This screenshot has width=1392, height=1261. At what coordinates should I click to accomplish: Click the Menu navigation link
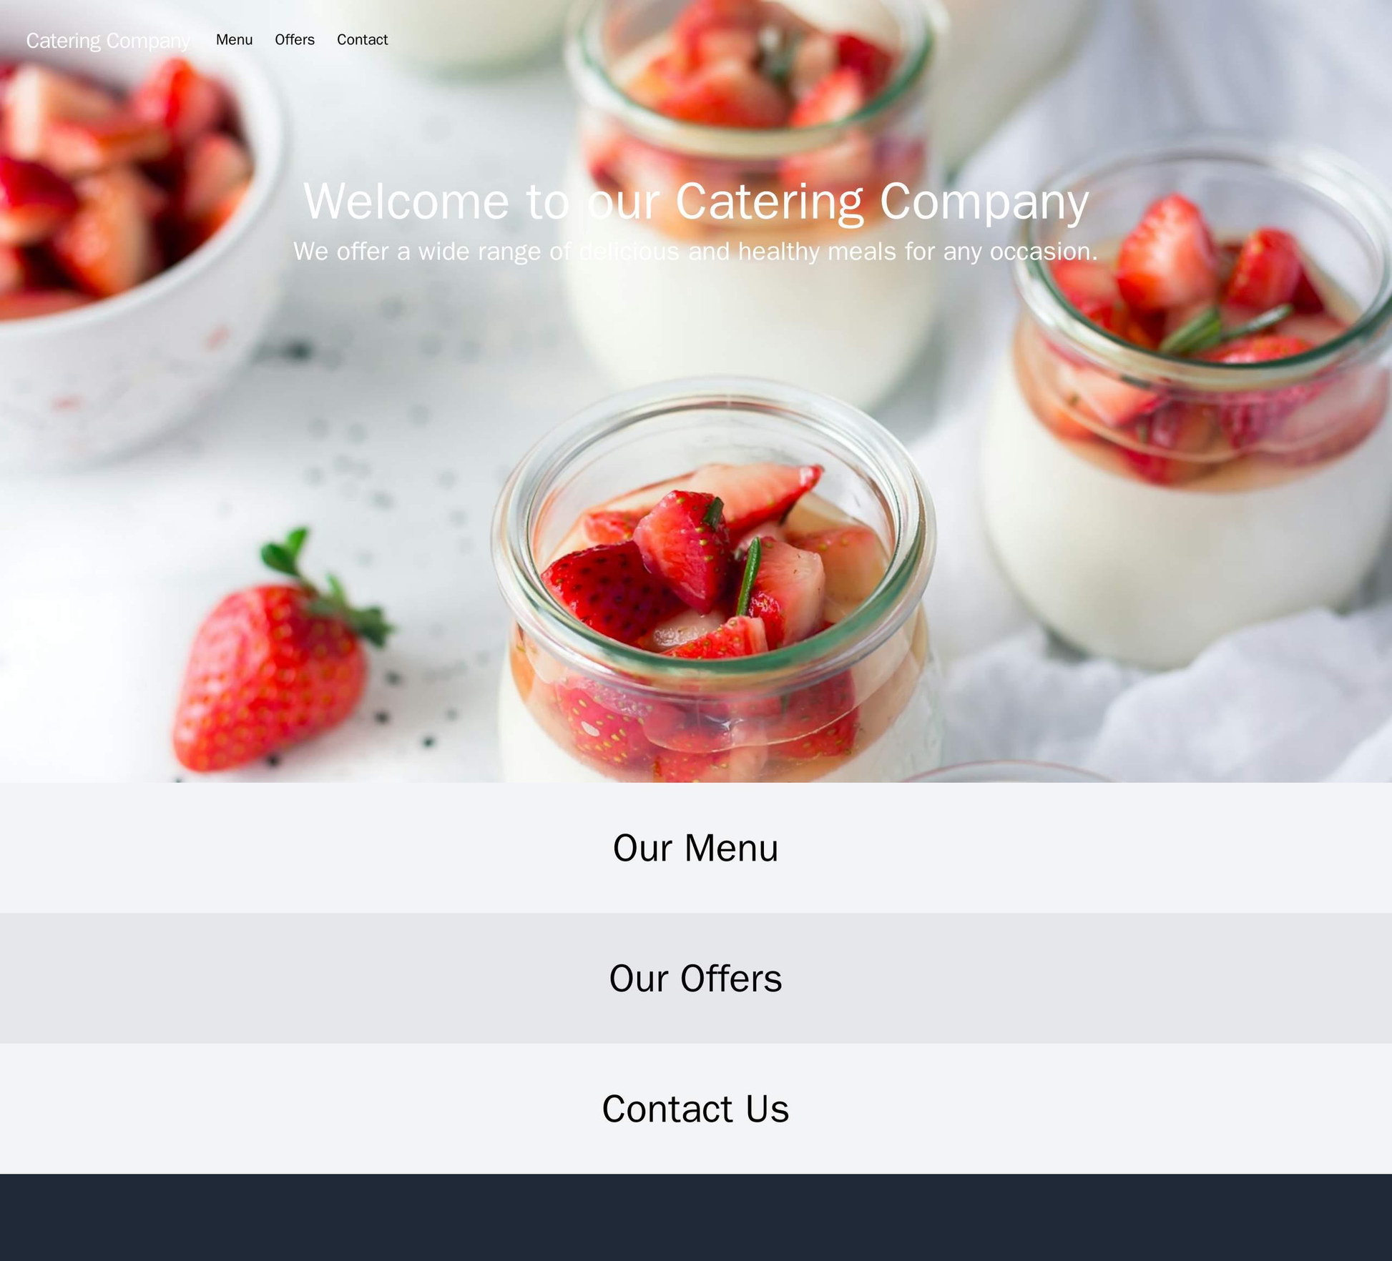click(234, 39)
